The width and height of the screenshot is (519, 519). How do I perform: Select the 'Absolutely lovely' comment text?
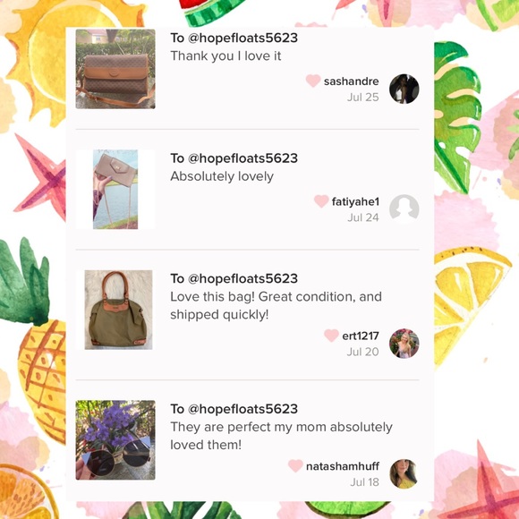pos(222,176)
